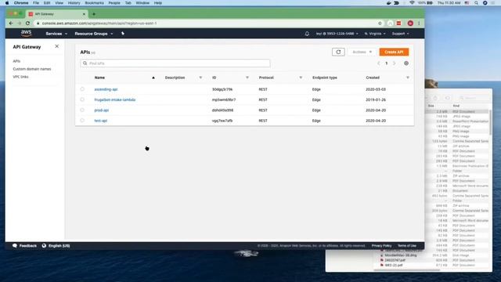Select radio button for ascending-api
The image size is (501, 282).
tap(82, 89)
